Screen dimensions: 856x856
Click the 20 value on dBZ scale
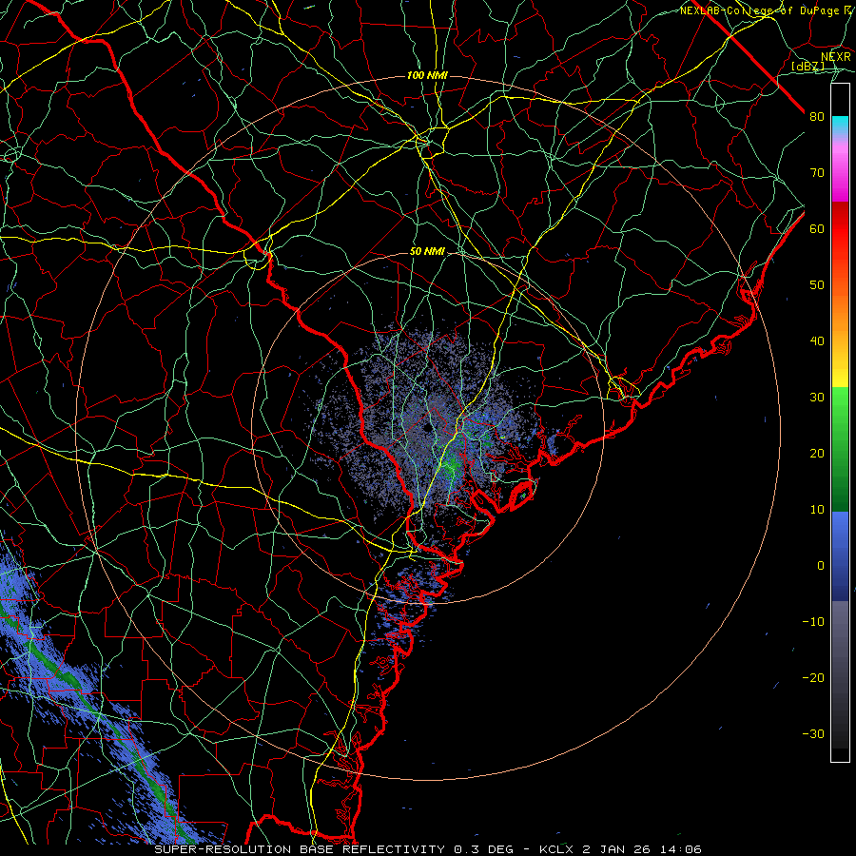pyautogui.click(x=817, y=454)
